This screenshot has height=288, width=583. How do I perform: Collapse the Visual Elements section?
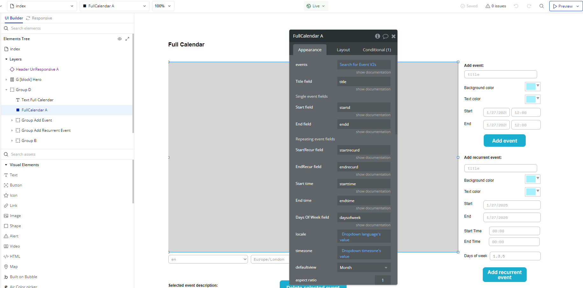[6, 165]
